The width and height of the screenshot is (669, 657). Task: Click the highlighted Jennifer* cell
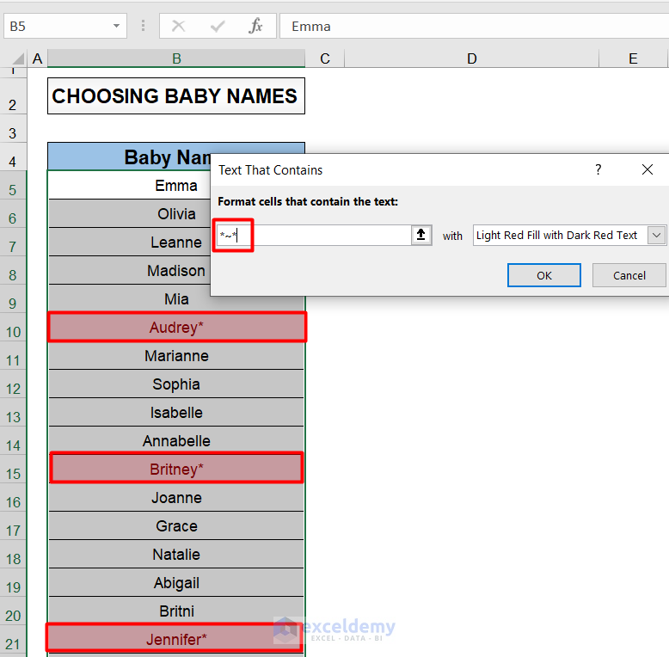point(176,639)
